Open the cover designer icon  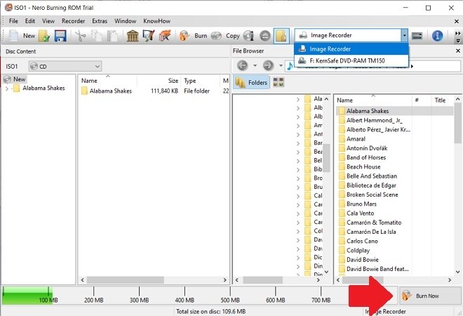click(149, 36)
